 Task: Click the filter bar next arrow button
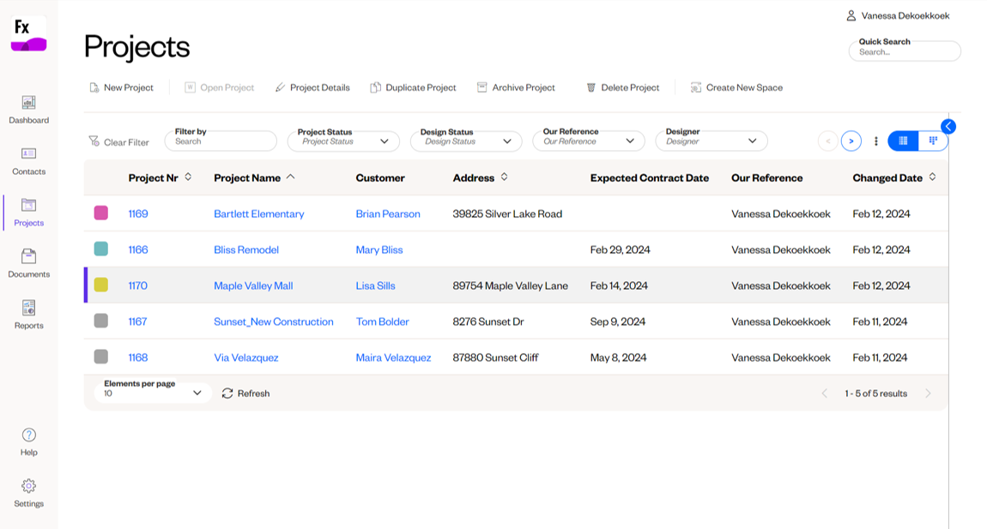coord(851,141)
